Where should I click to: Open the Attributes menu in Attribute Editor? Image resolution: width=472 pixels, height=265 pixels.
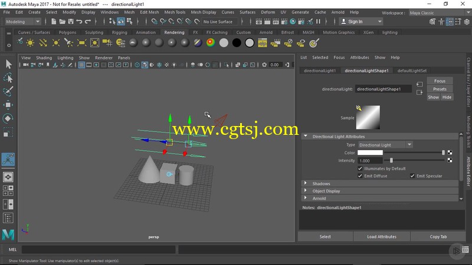359,57
